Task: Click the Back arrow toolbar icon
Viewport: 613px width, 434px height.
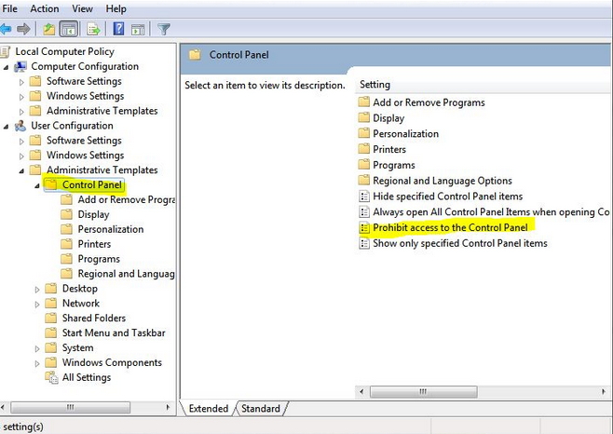Action: [x=7, y=29]
